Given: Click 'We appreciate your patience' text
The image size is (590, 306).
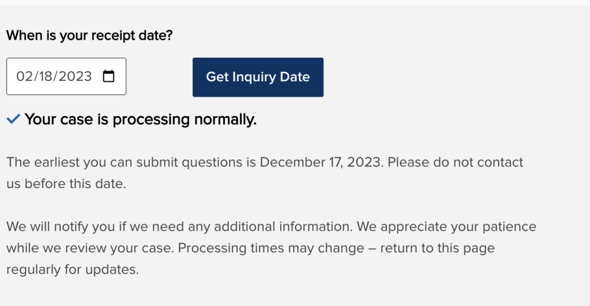Looking at the screenshot, I should click(x=447, y=226).
